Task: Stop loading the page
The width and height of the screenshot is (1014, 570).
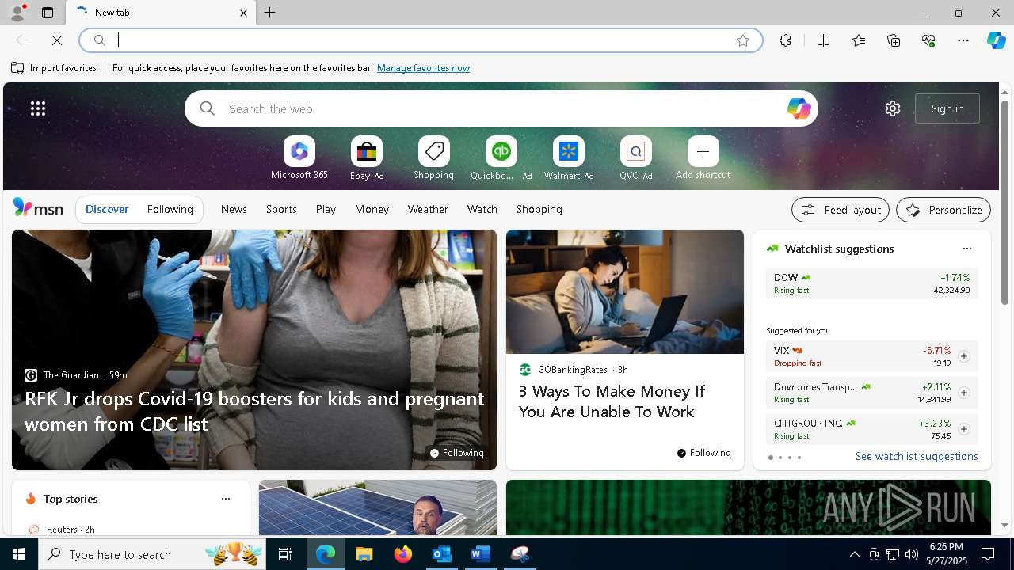Action: 57,40
